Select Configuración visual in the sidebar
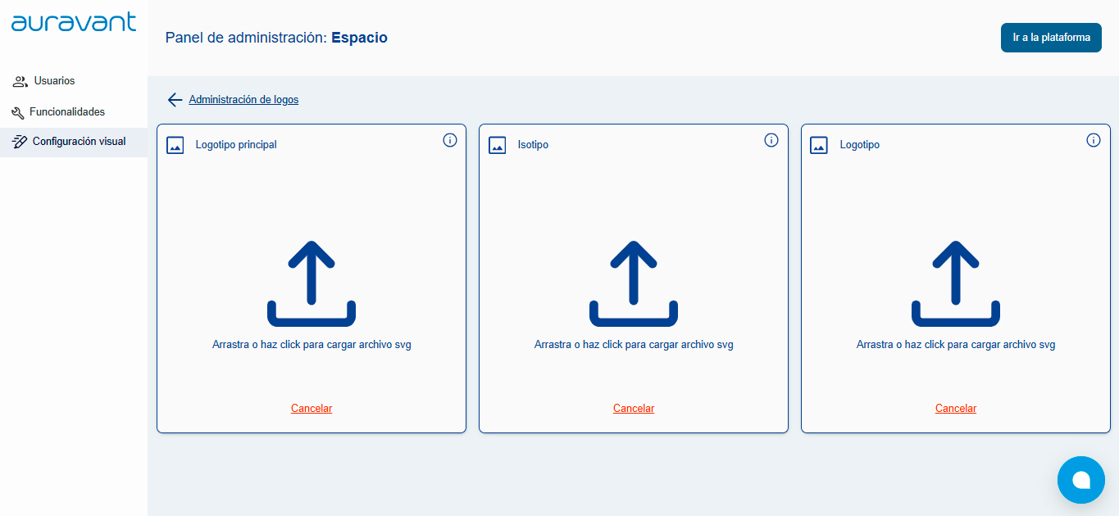1119x516 pixels. coord(74,142)
